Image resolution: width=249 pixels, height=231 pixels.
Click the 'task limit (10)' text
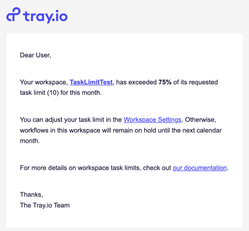coord(40,92)
